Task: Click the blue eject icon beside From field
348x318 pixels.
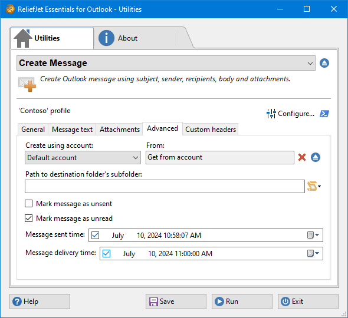Action: tap(316, 157)
